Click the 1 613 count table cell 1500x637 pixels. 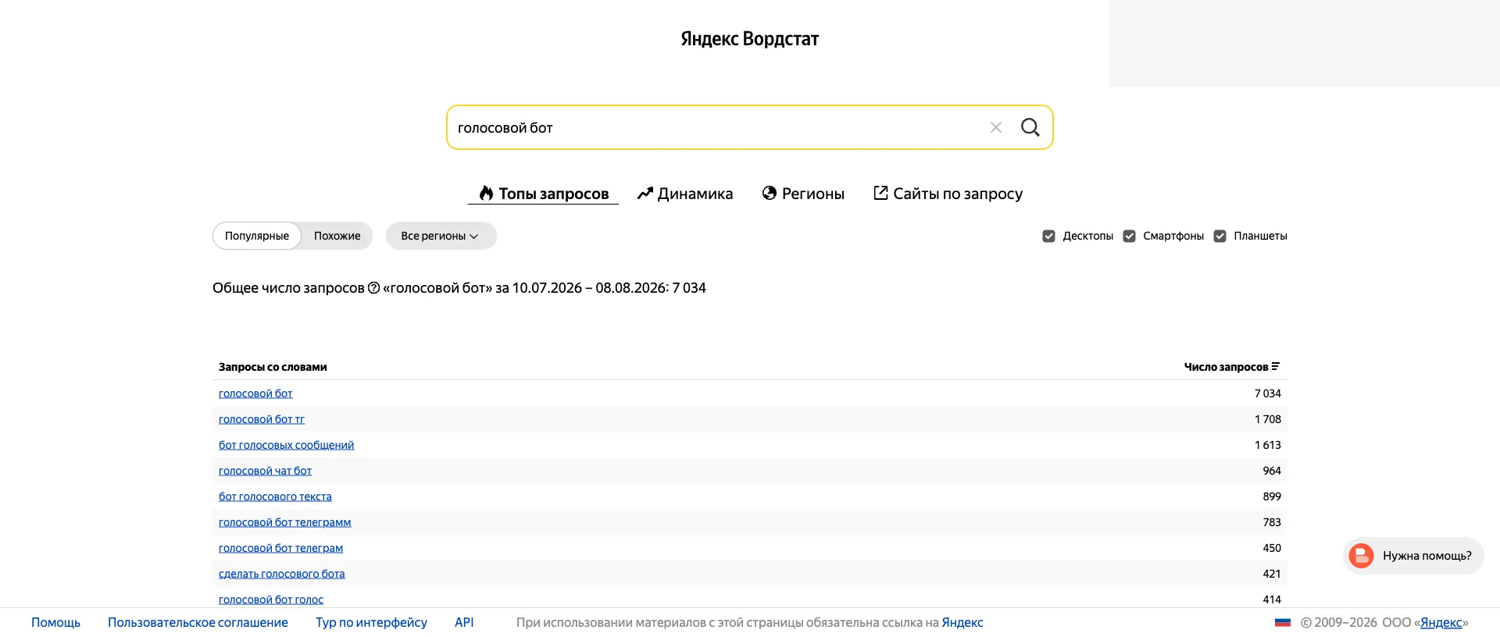coord(1267,445)
